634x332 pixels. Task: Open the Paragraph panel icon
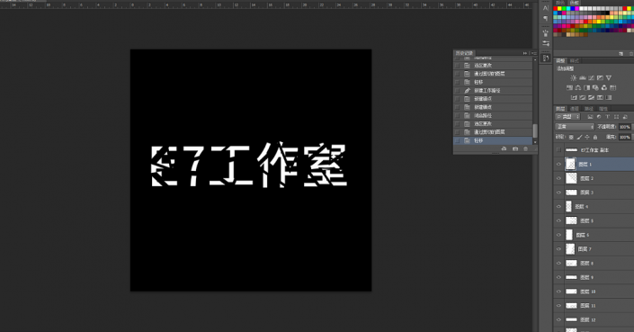[x=546, y=19]
